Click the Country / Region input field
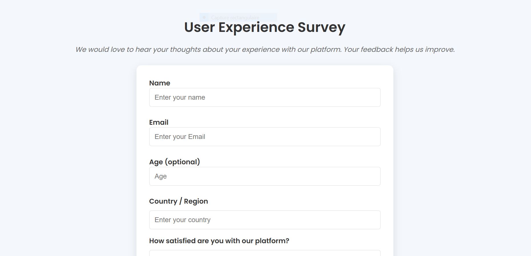This screenshot has height=256, width=531. pyautogui.click(x=264, y=220)
